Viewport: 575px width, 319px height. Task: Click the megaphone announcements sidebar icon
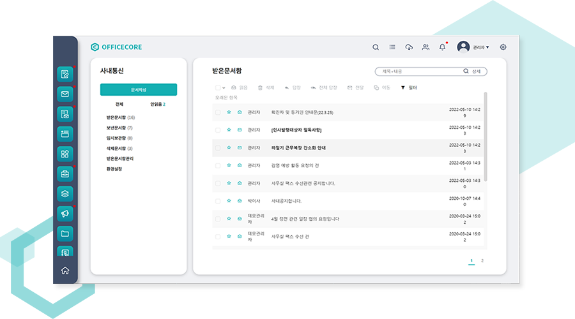coord(65,213)
